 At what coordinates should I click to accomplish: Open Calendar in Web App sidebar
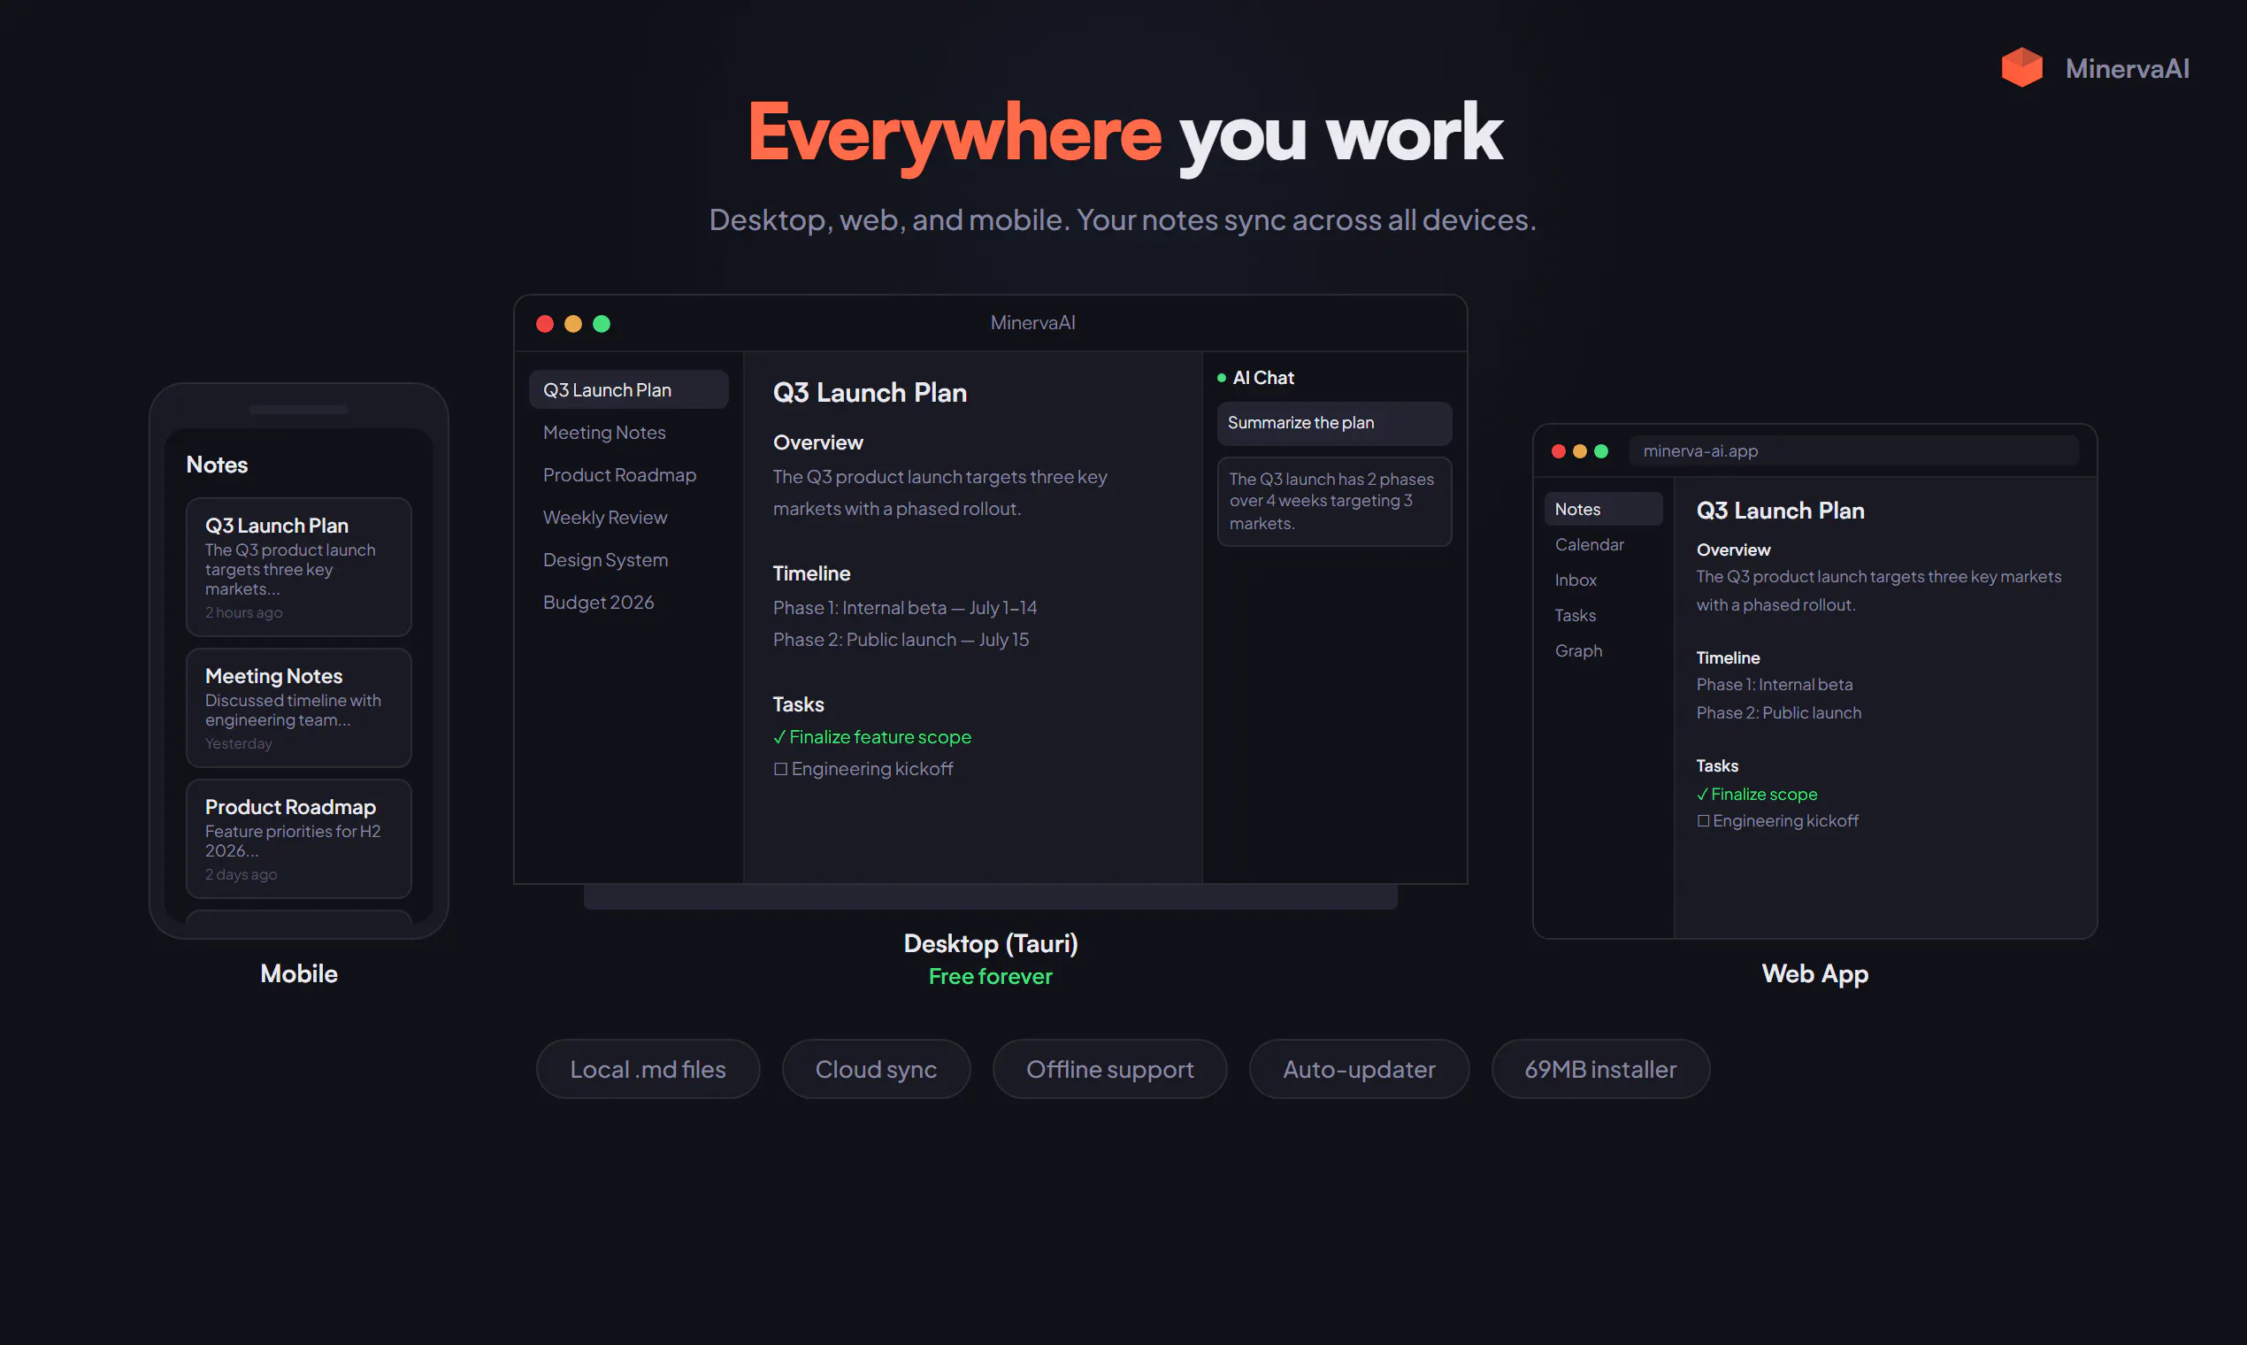point(1604,545)
